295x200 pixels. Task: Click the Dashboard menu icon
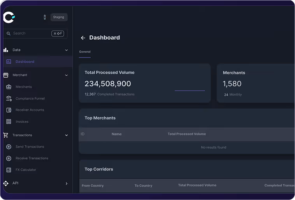9,62
